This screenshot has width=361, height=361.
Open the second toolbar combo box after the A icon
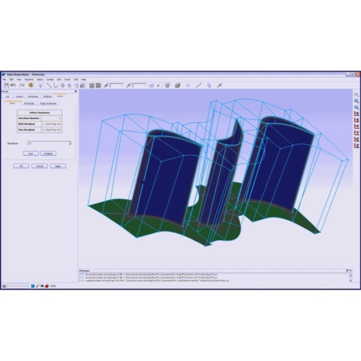[140, 86]
